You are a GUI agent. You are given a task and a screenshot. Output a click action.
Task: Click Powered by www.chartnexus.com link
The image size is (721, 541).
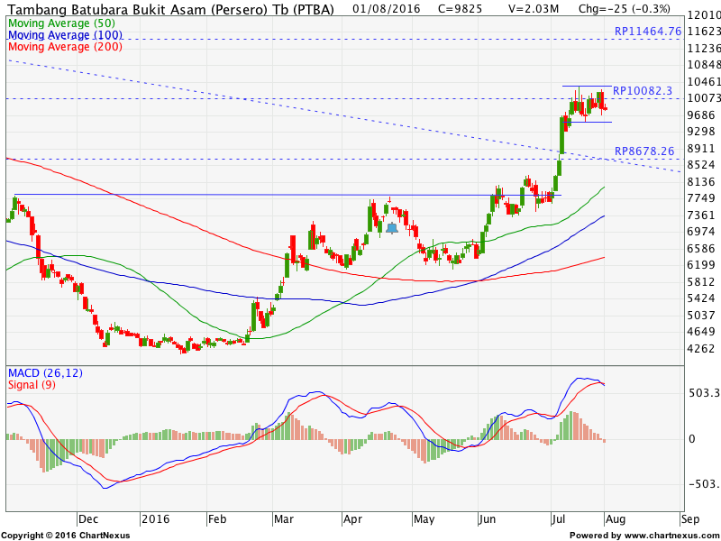pyautogui.click(x=643, y=536)
